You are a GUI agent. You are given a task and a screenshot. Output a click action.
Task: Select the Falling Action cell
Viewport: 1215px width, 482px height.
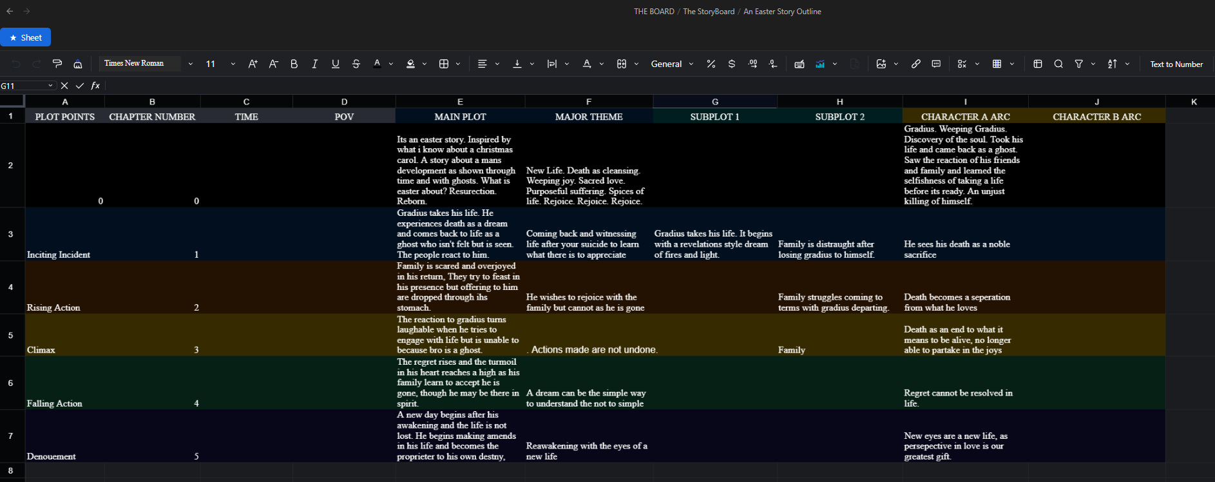pyautogui.click(x=64, y=383)
